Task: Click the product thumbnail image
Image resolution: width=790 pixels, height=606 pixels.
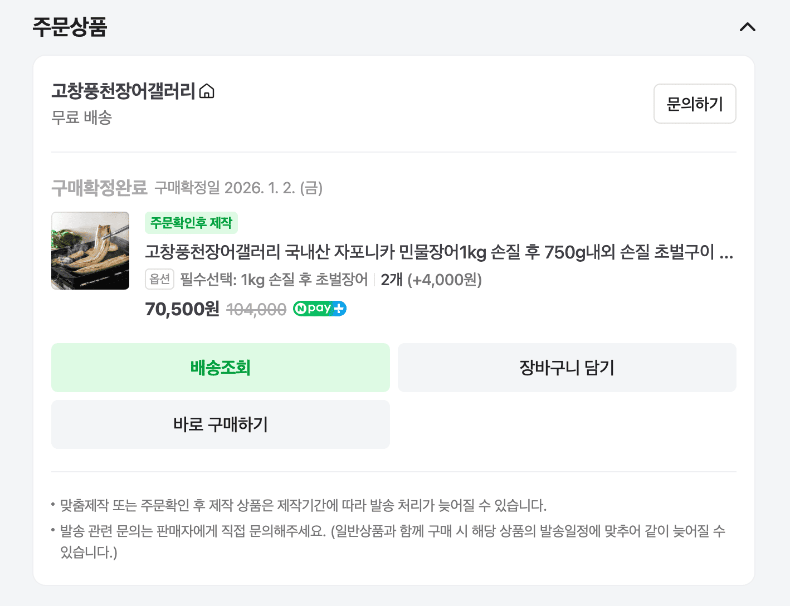Action: click(x=90, y=251)
